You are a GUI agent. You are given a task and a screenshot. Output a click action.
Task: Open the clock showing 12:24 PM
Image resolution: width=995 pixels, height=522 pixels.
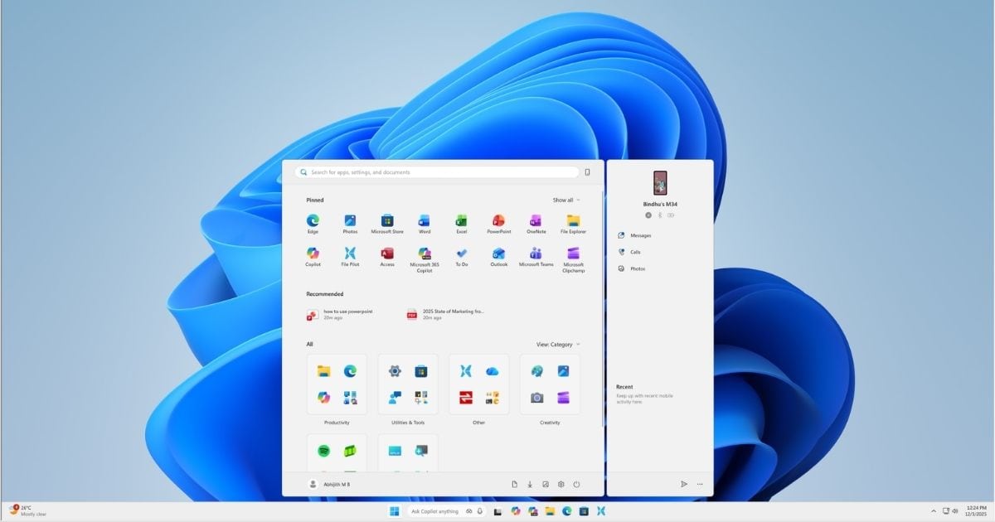point(976,510)
